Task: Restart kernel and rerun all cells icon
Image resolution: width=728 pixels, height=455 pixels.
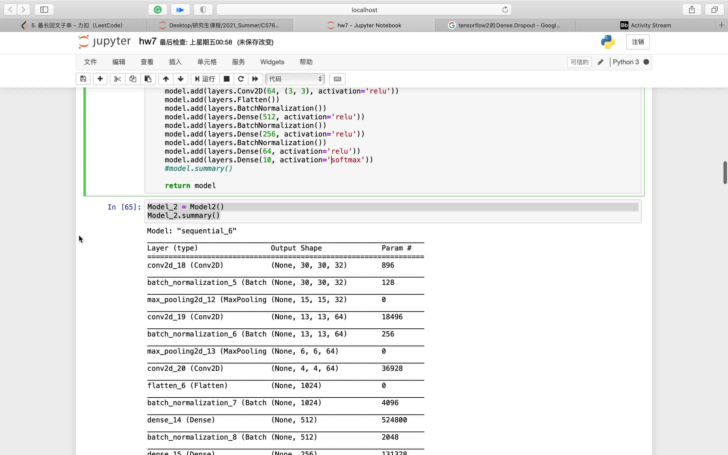Action: (255, 79)
